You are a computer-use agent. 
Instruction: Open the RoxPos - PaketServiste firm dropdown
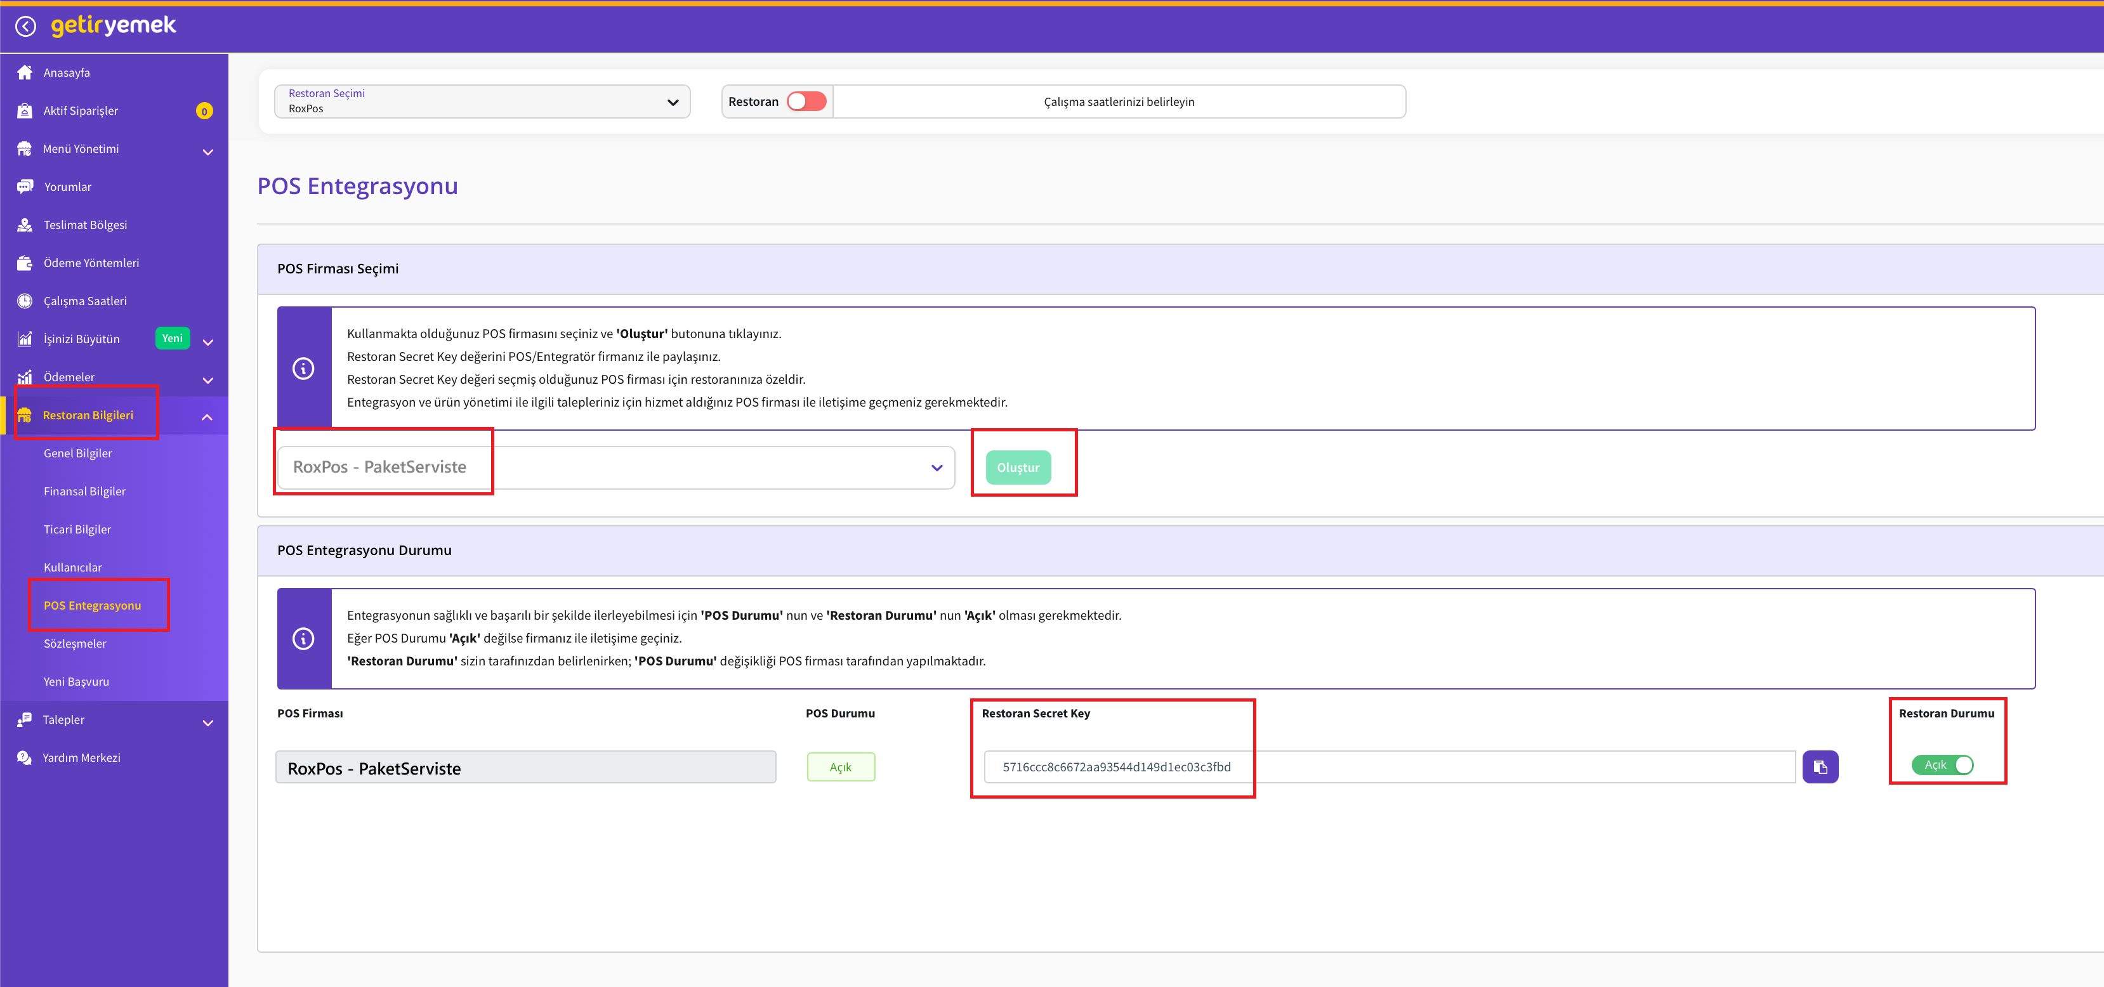616,467
